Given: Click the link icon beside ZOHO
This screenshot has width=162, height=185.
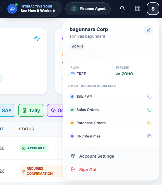Looking at the screenshot, I should (118, 74).
